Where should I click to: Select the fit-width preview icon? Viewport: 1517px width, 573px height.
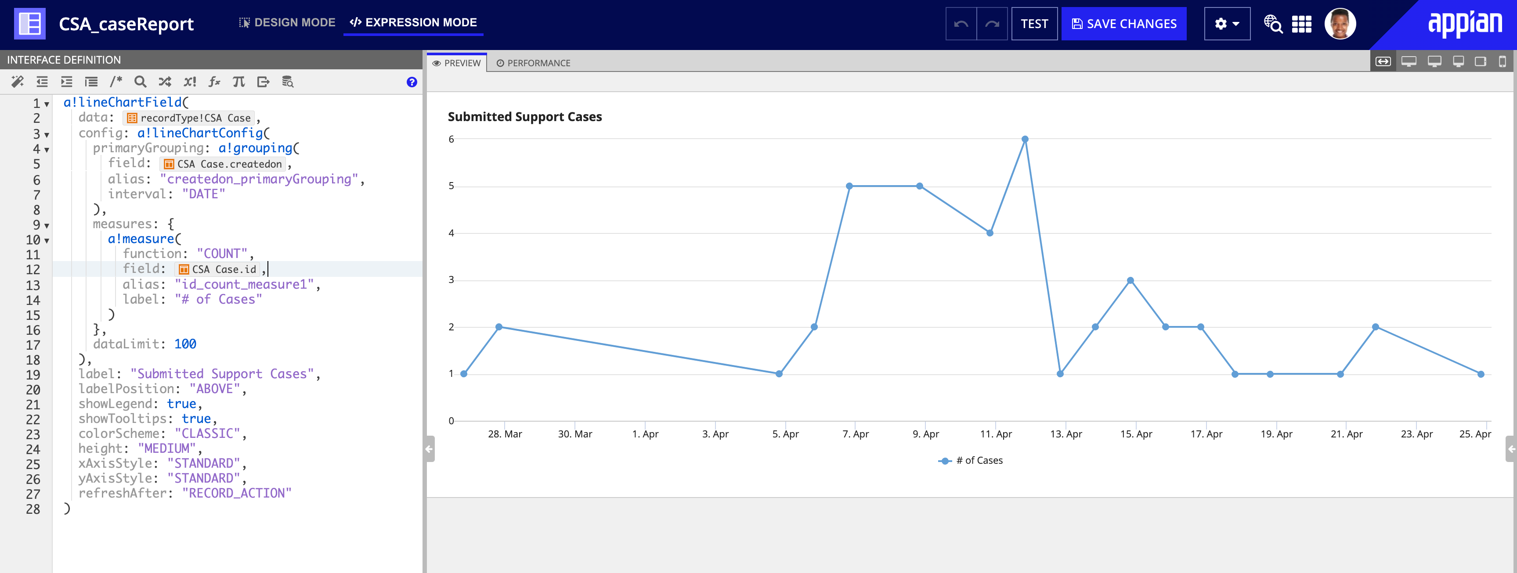tap(1383, 62)
